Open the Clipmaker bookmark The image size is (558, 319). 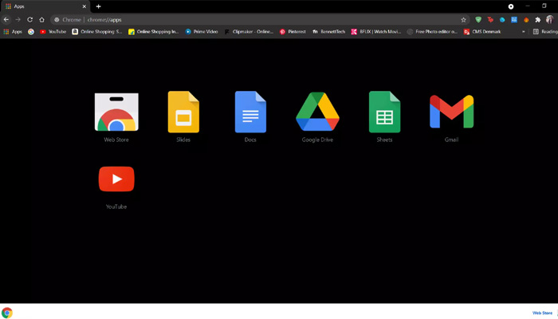[249, 32]
